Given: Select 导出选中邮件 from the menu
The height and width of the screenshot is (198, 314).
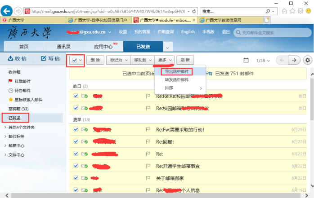Looking at the screenshot, I should [x=176, y=71].
